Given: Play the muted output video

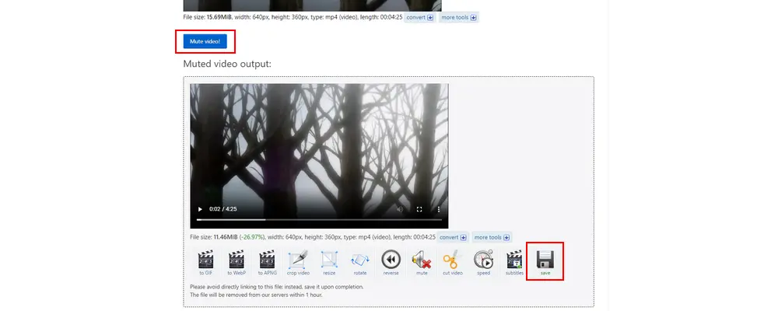Looking at the screenshot, I should (200, 209).
